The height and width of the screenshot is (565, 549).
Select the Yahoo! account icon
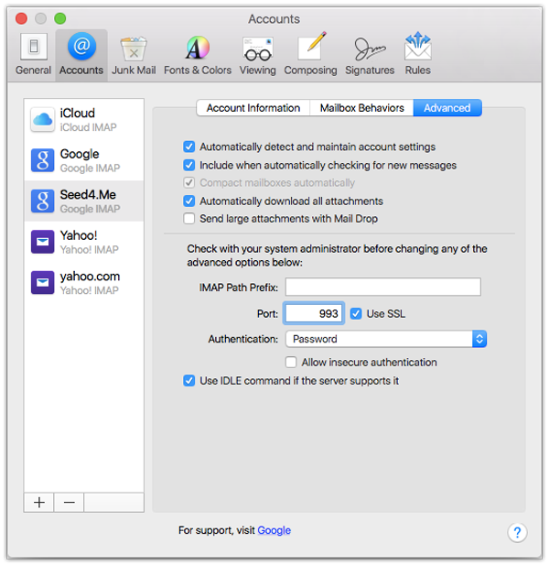(42, 242)
